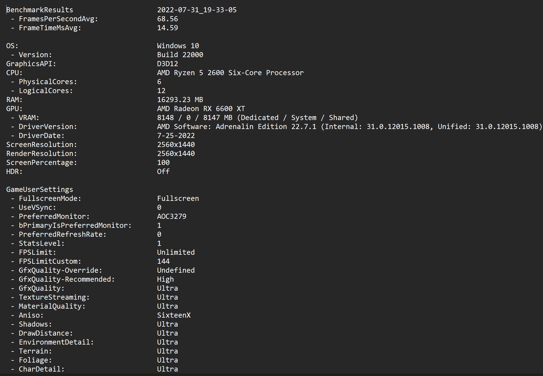Click the benchmark timestamp 2022-07-31_19-33-05

pyautogui.click(x=197, y=10)
